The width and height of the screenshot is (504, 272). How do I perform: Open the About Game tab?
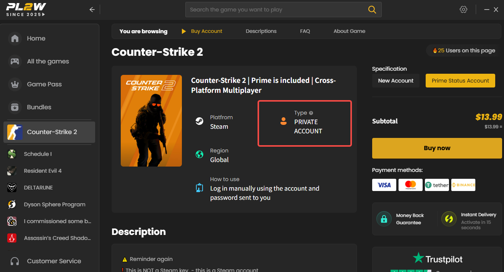(x=349, y=31)
